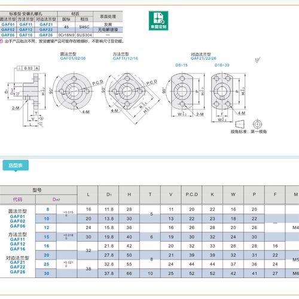Click the 37.8 value in D1 column
This screenshot has width=299, height=299.
pos(109,273)
